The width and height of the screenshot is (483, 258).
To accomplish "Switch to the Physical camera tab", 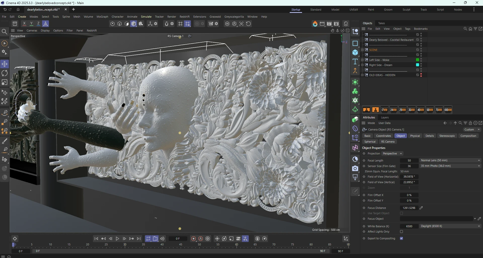I will tap(415, 136).
